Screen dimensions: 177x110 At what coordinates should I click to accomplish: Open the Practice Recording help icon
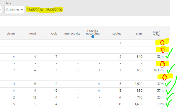click(x=93, y=37)
